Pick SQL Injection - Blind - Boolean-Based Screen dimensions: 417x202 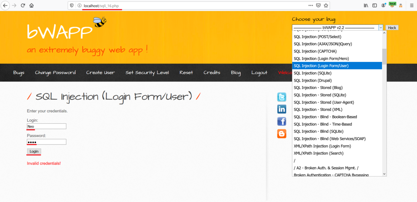pos(337,117)
